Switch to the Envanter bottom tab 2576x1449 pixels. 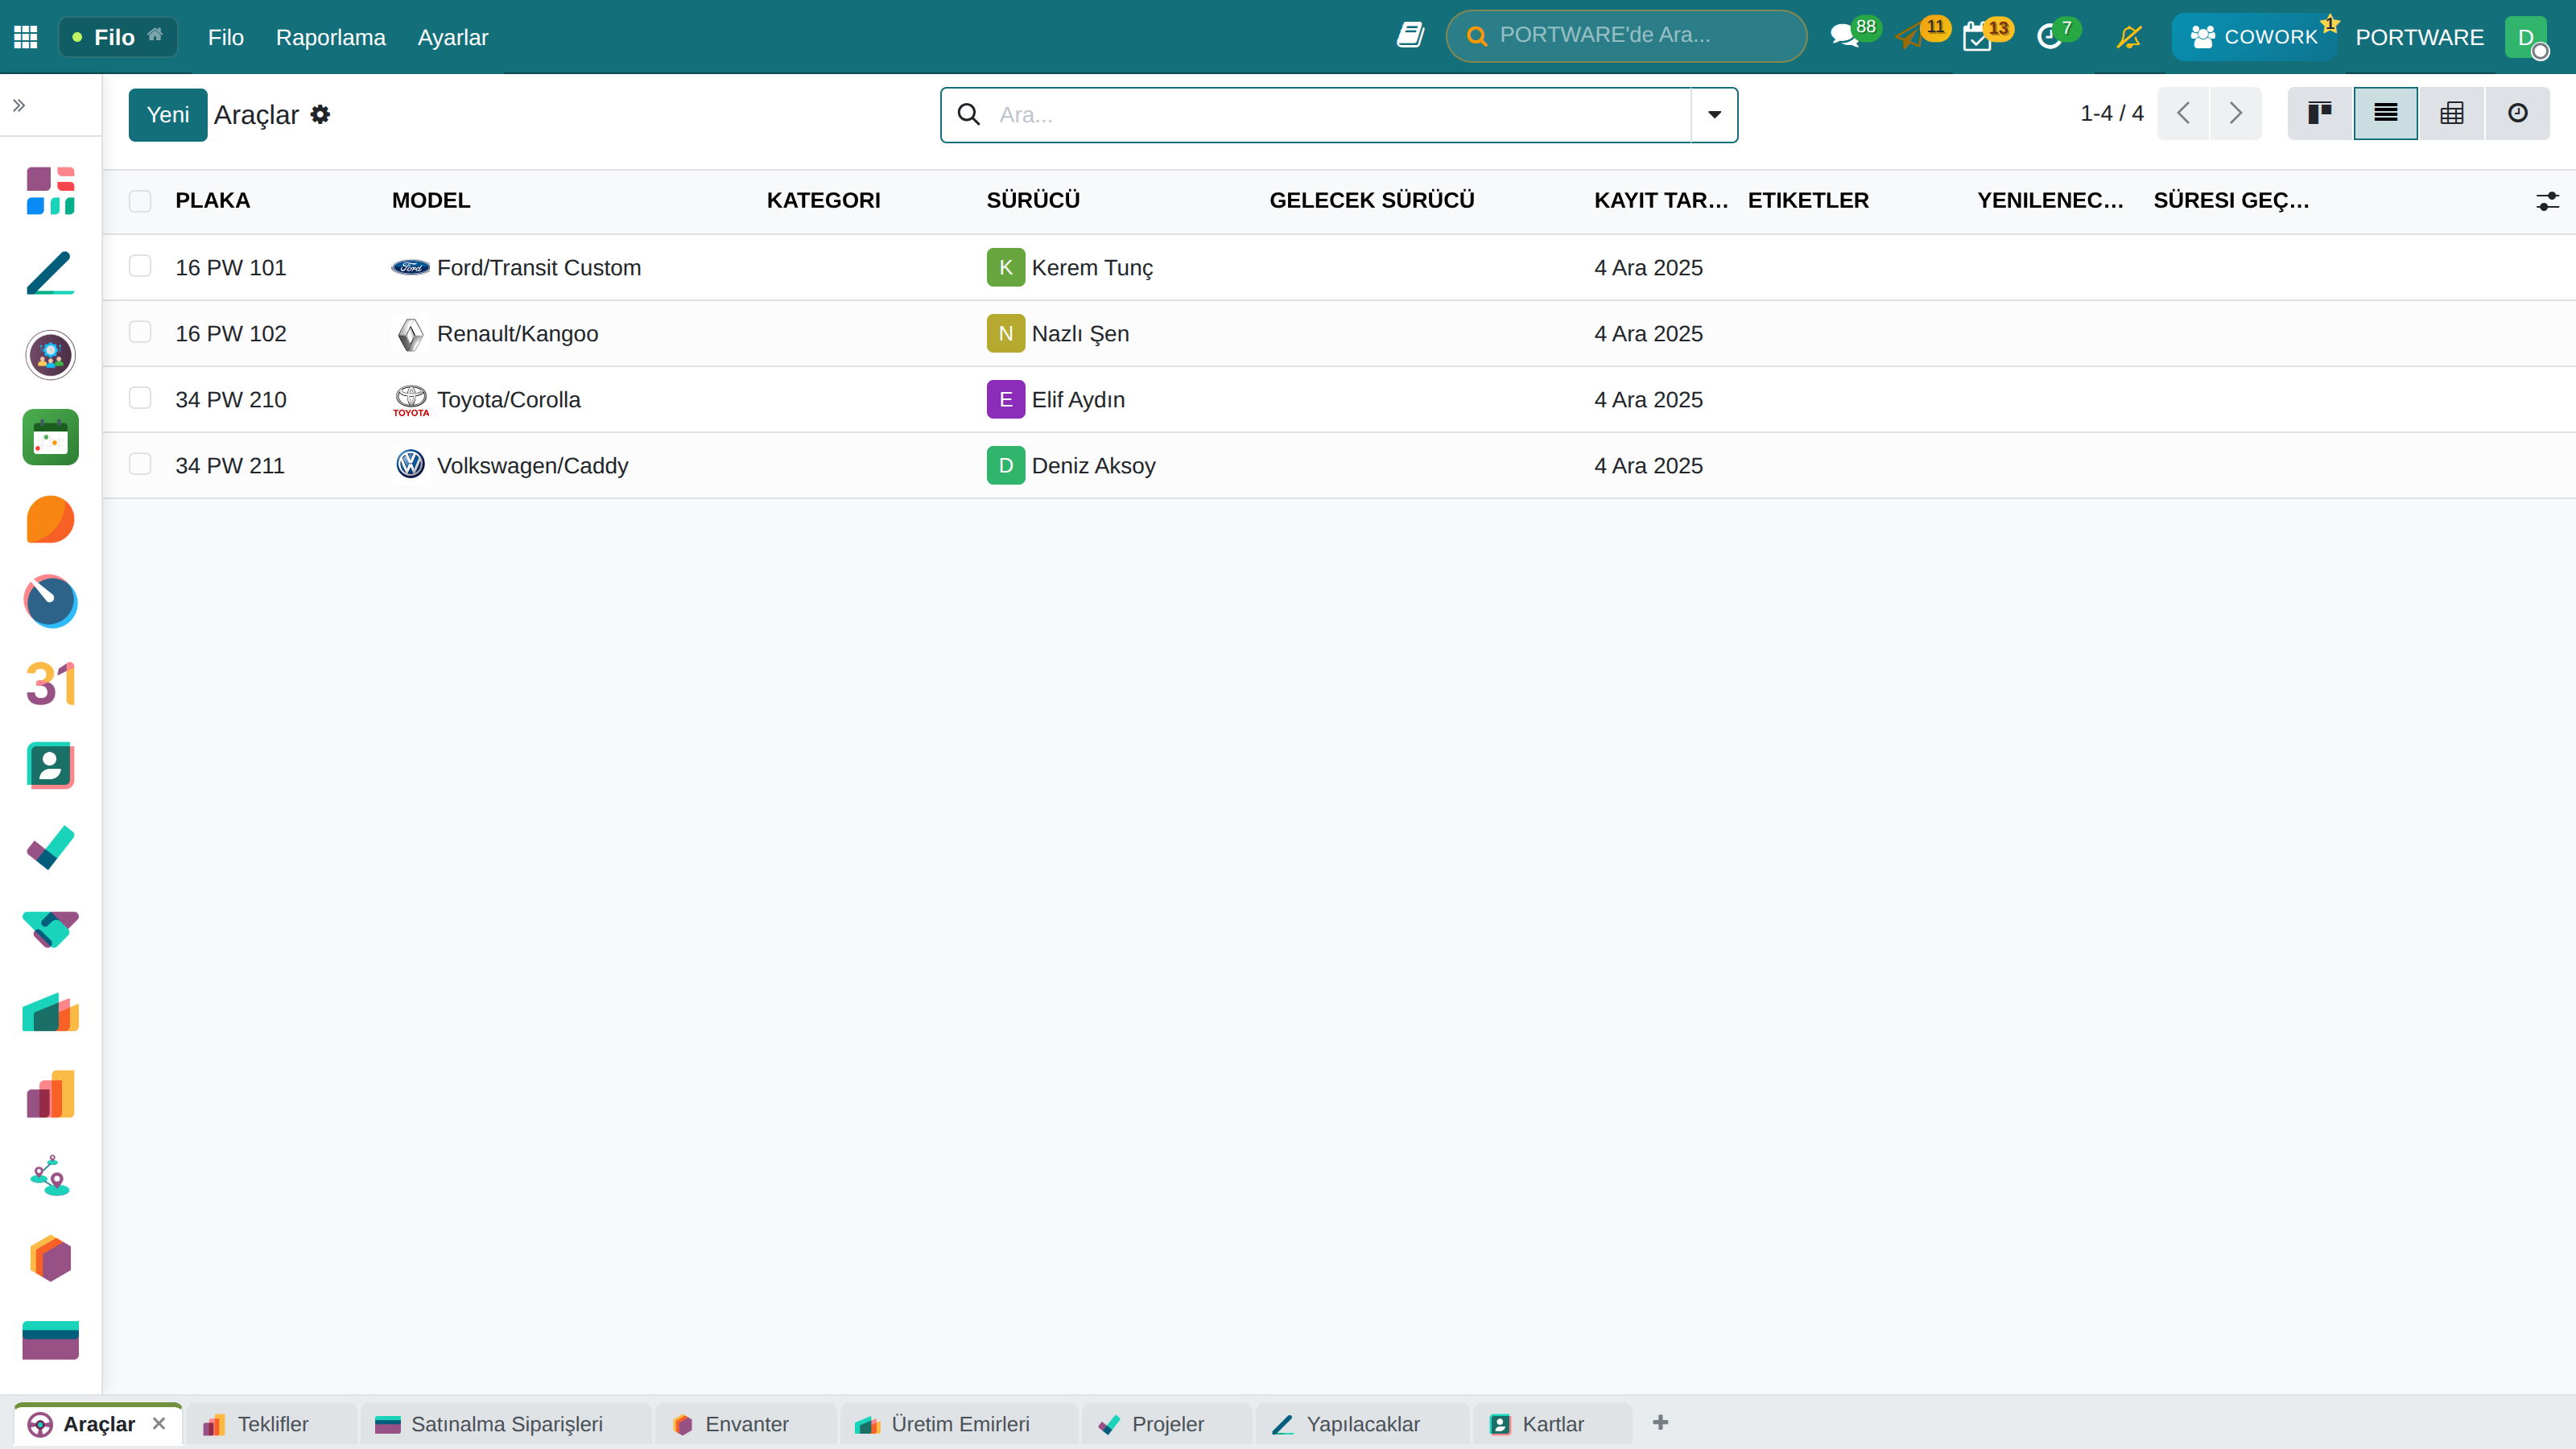(x=745, y=1424)
